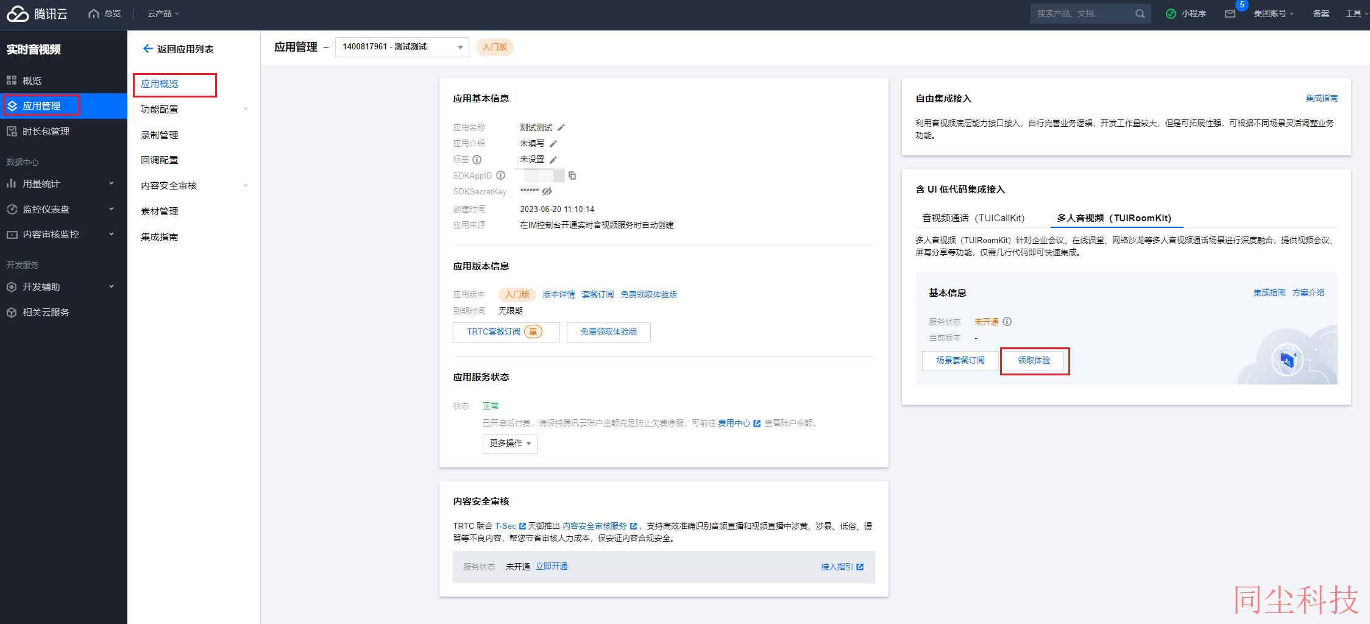
Task: Edit the 应用名称 with pencil icon
Action: point(561,127)
